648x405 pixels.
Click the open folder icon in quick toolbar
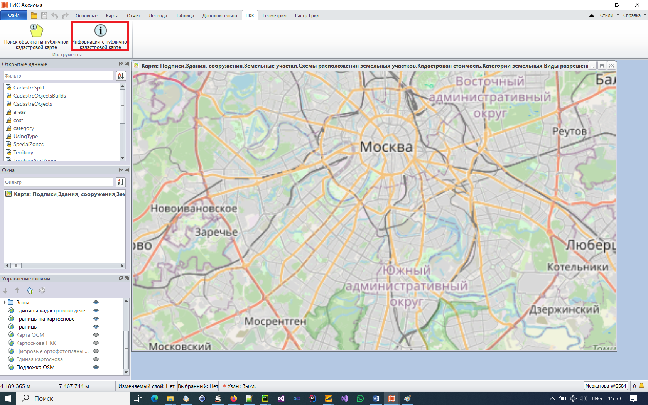[x=34, y=15]
